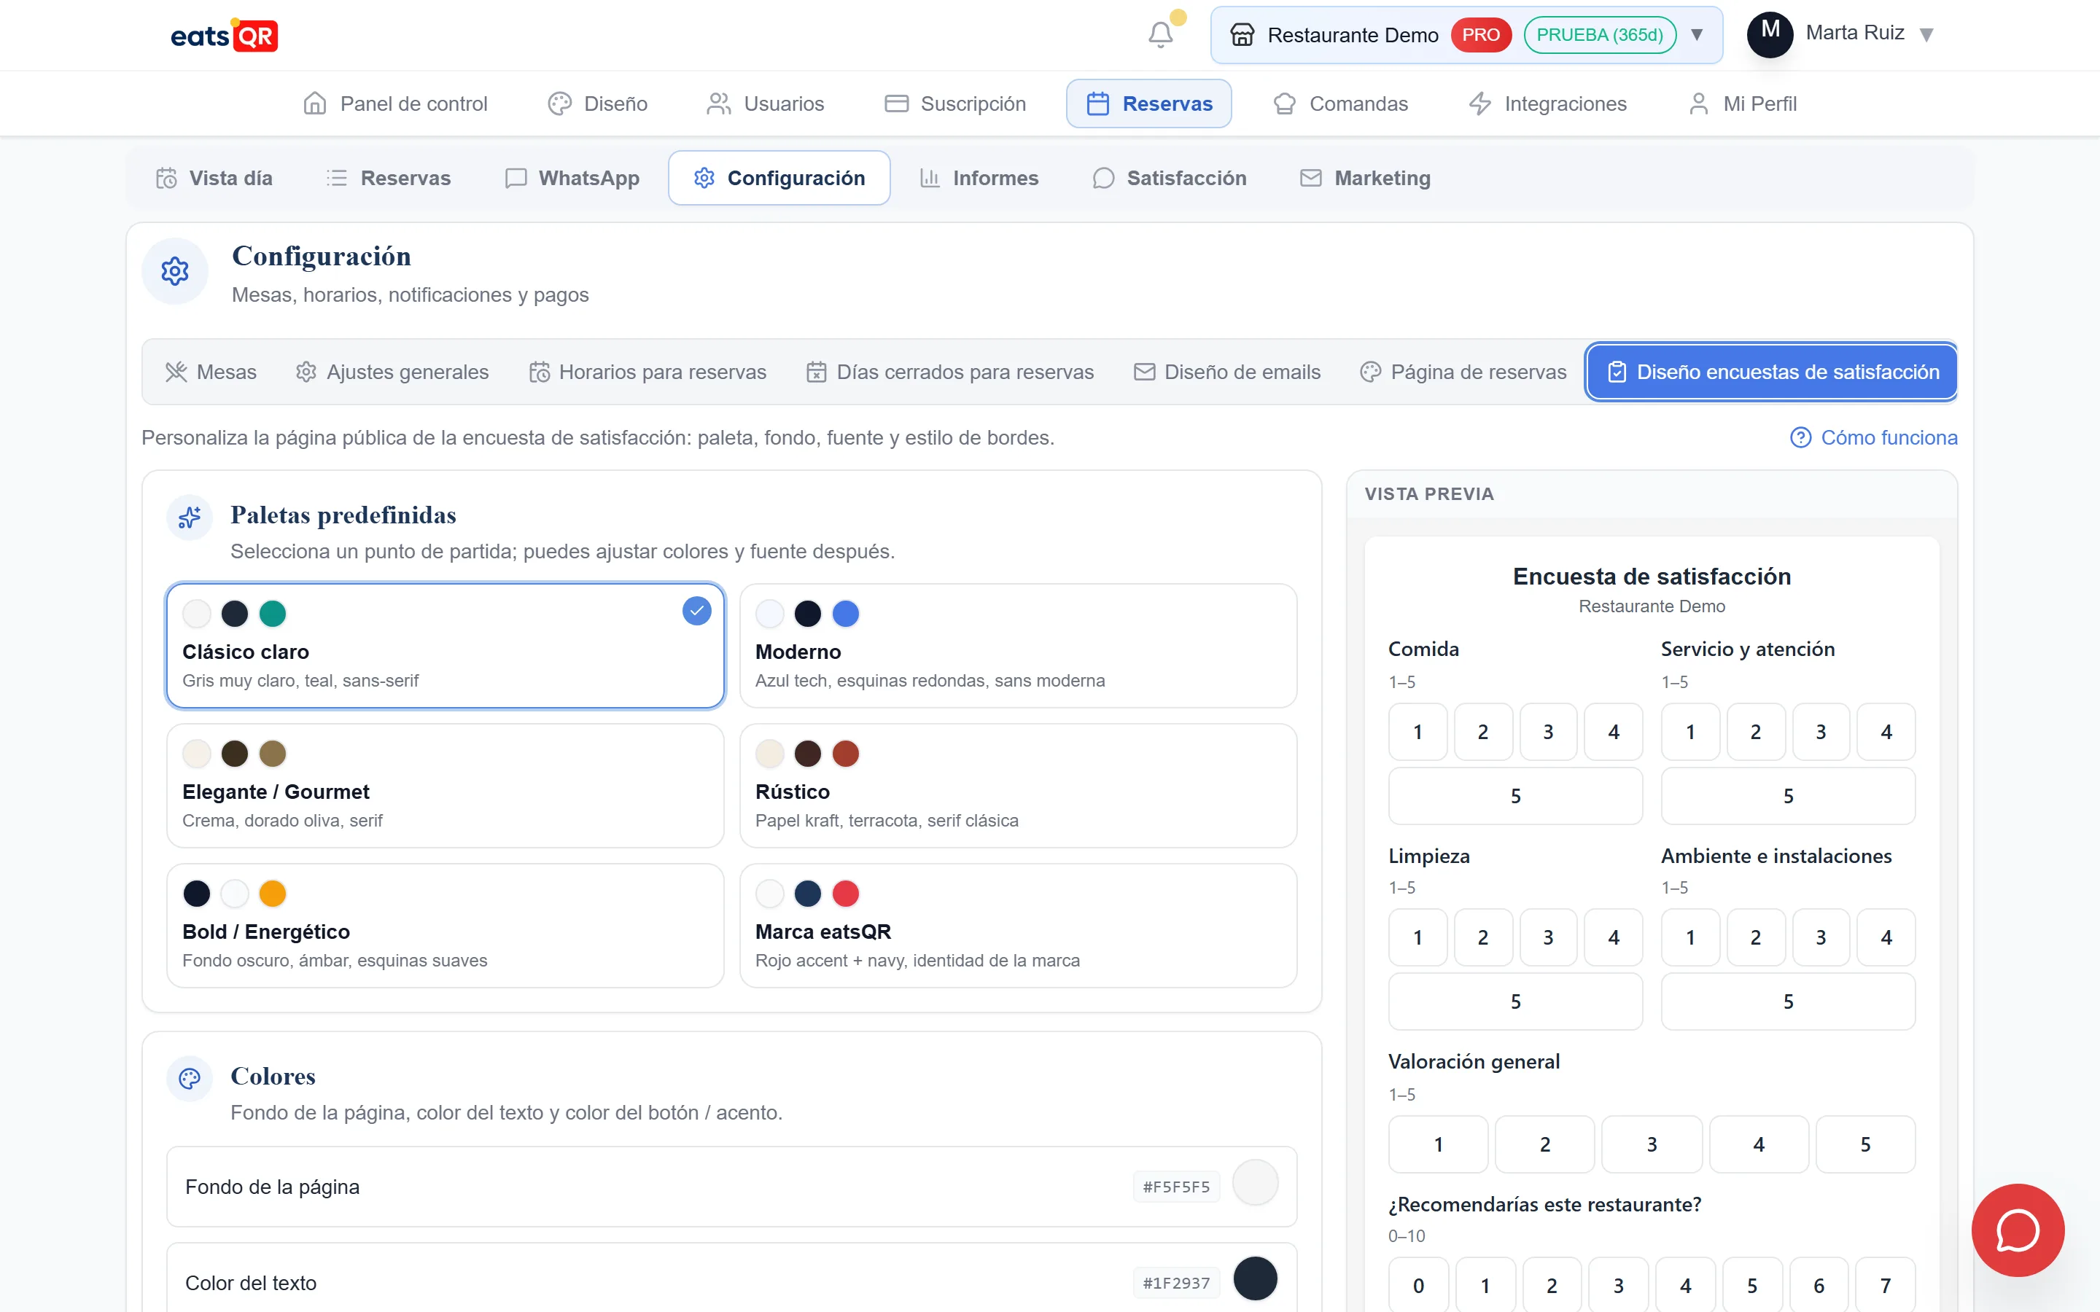This screenshot has width=2100, height=1312.
Task: Select the Marca eatsQR palette
Action: pos(1018,925)
